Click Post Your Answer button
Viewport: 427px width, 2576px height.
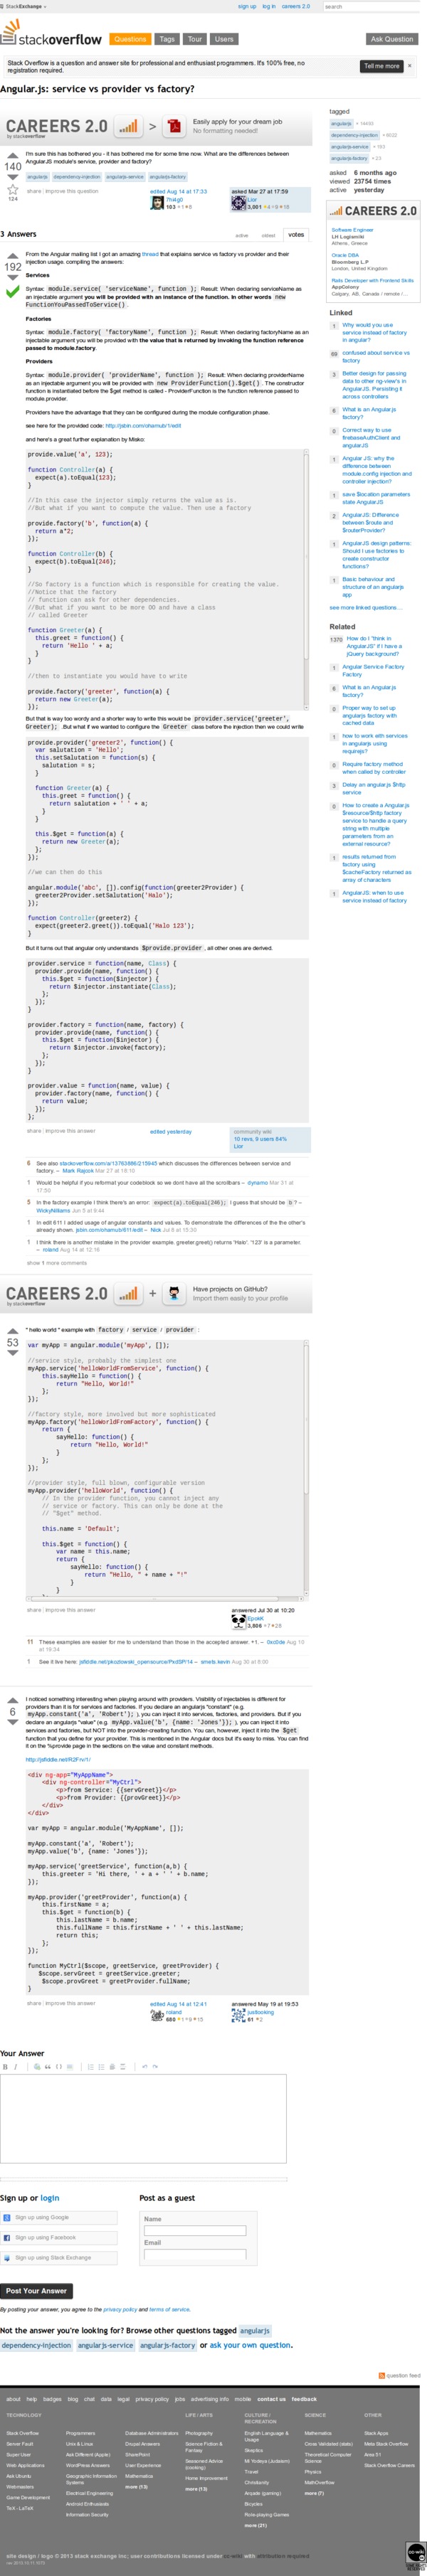36,2290
